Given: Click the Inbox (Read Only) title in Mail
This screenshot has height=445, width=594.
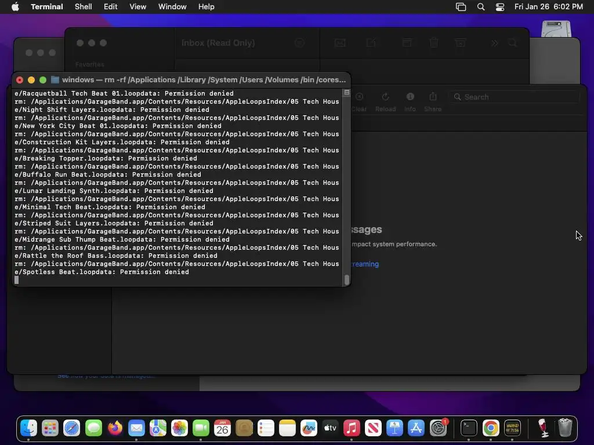Looking at the screenshot, I should click(218, 43).
